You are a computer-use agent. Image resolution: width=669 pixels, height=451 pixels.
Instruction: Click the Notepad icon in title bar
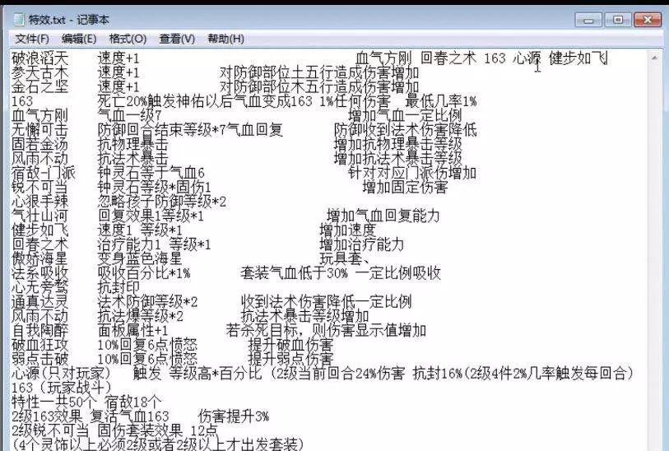click(18, 19)
